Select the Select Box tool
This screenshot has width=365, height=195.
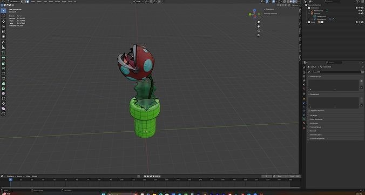pos(3,10)
